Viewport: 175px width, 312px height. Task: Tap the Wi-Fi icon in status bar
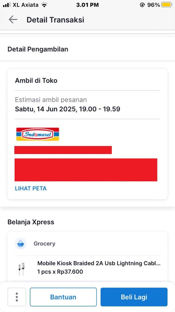(44, 5)
